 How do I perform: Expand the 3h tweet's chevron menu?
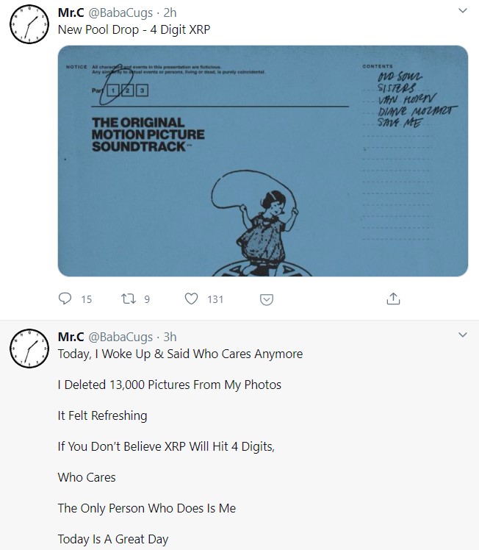[x=462, y=335]
